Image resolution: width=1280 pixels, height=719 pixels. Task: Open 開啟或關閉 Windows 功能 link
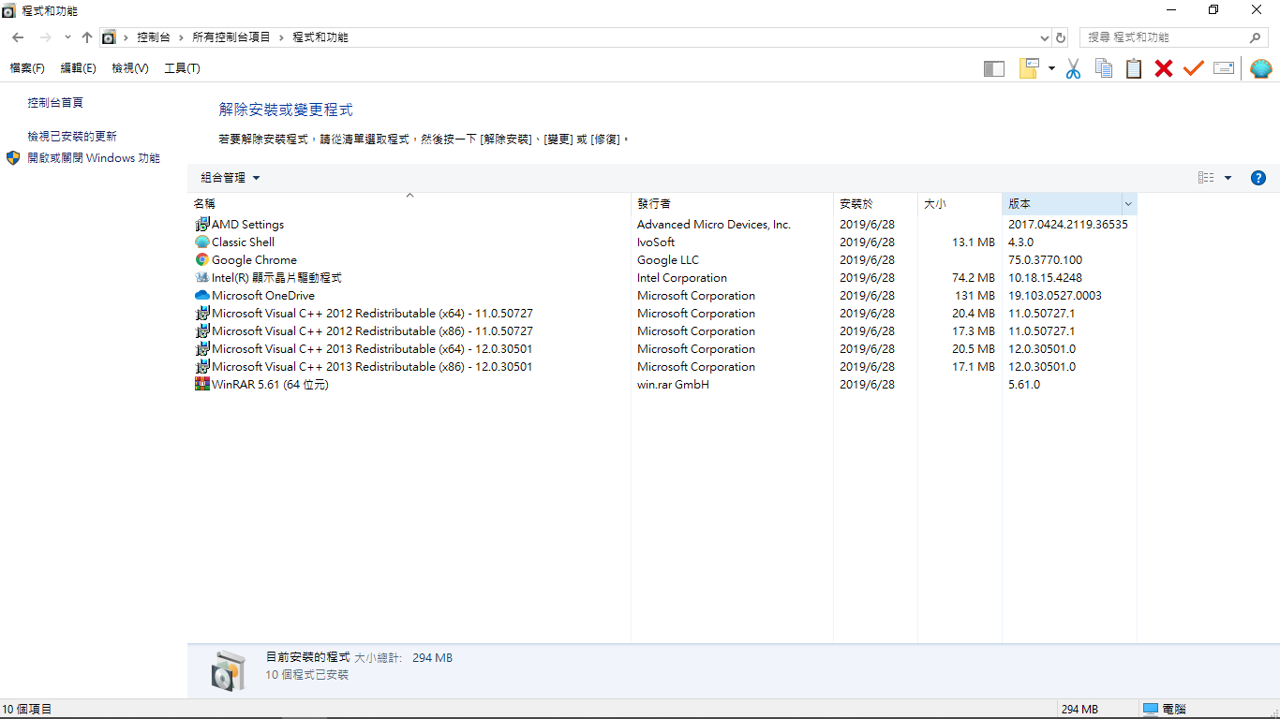coord(94,158)
